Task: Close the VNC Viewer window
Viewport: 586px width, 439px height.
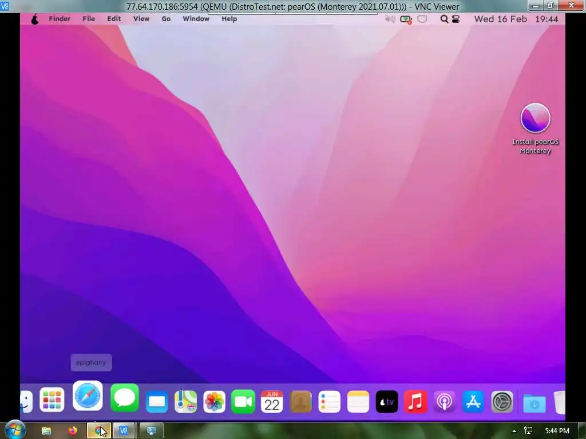Action: 572,6
